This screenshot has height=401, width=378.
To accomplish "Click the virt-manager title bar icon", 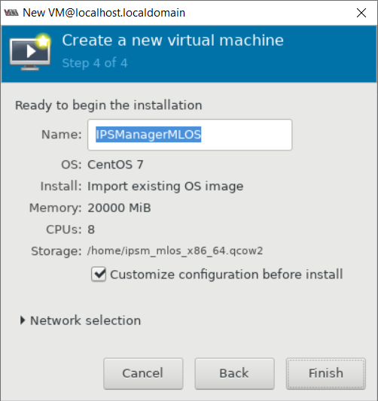I will [x=11, y=13].
